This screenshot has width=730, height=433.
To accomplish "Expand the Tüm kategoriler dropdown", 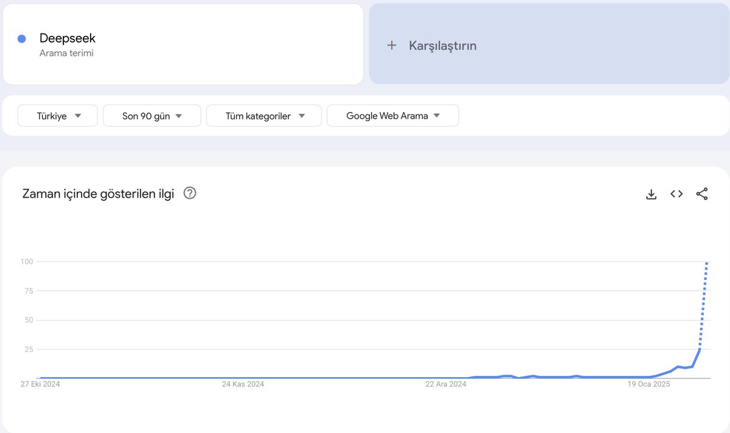I will [264, 116].
